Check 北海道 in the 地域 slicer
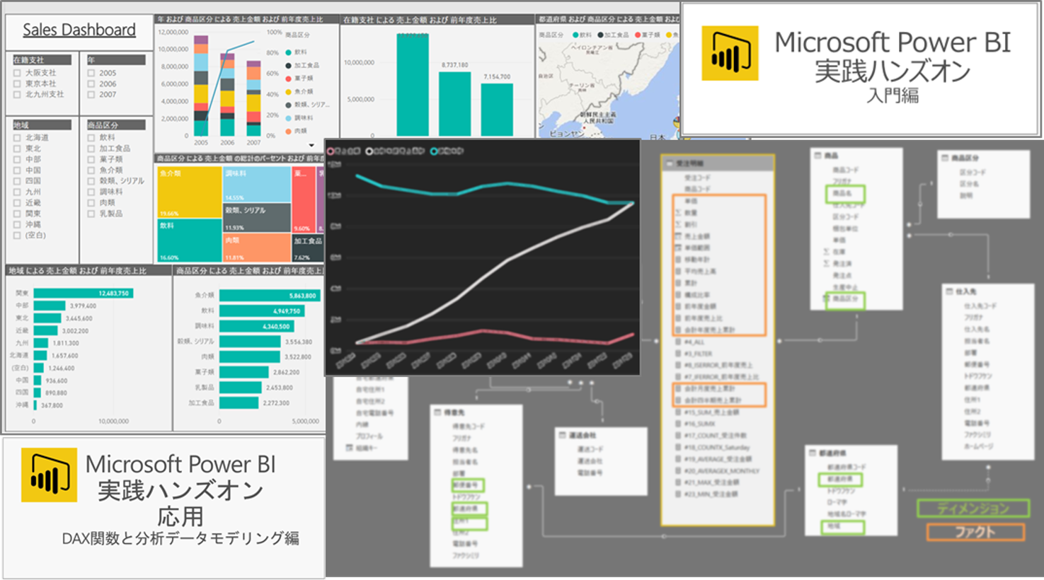This screenshot has width=1044, height=580. click(17, 138)
